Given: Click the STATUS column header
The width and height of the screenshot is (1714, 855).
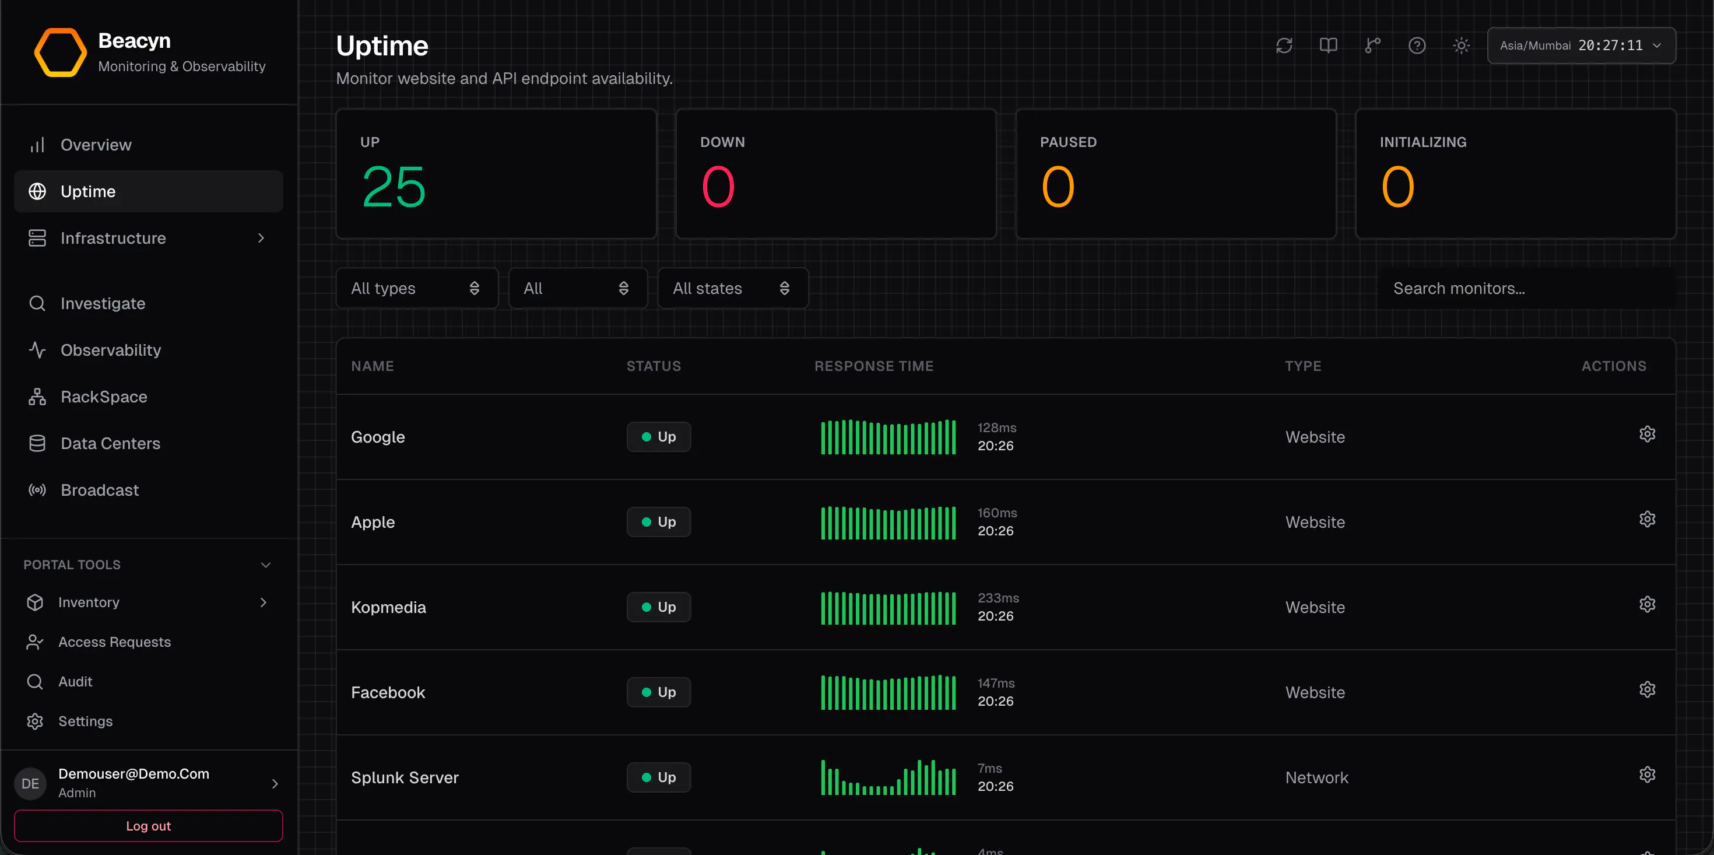Looking at the screenshot, I should click(654, 366).
